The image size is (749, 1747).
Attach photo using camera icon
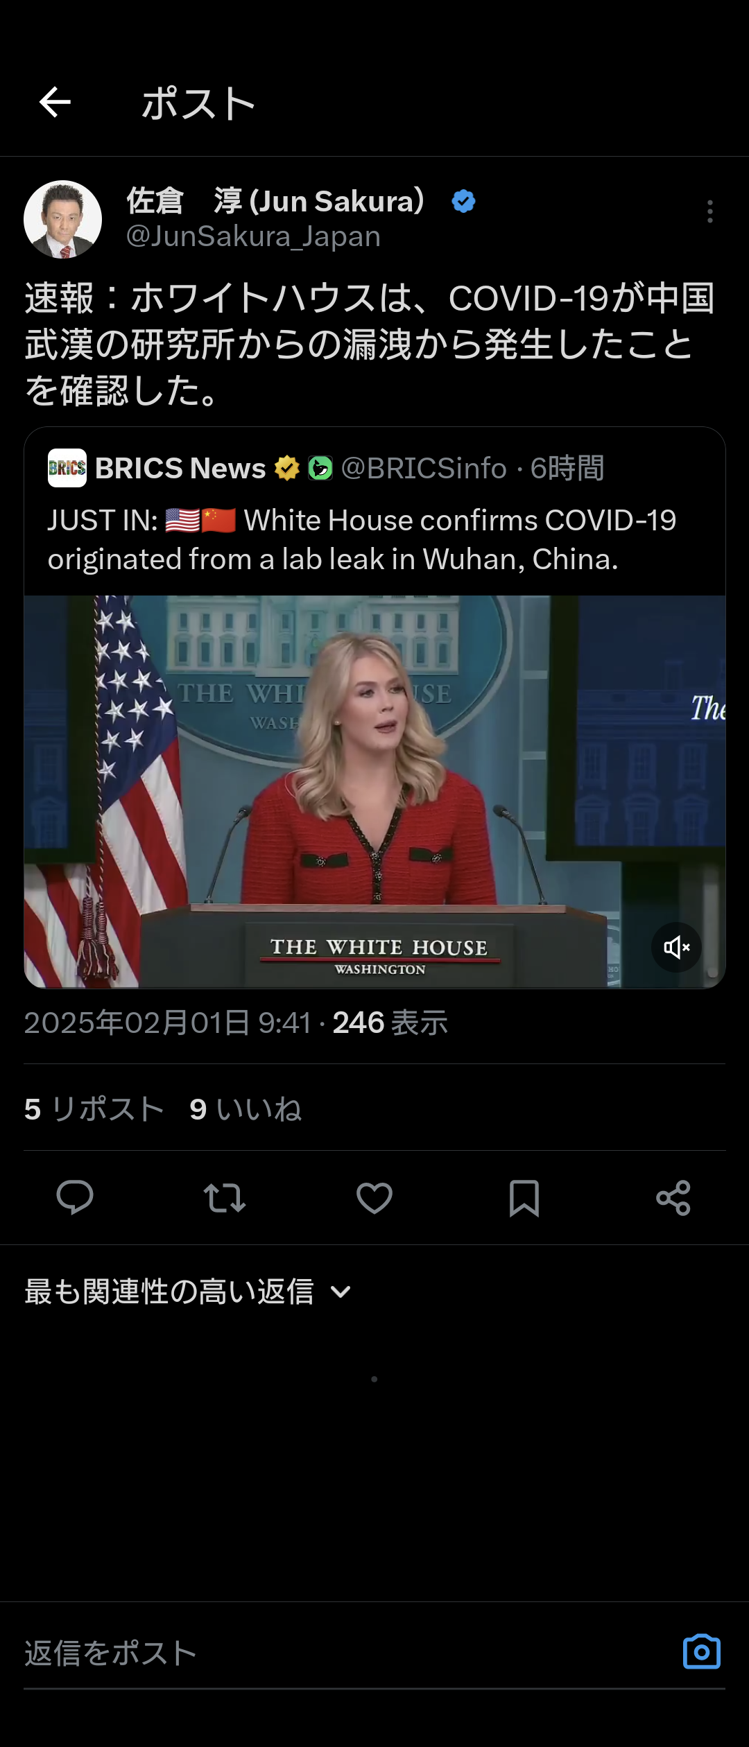702,1652
